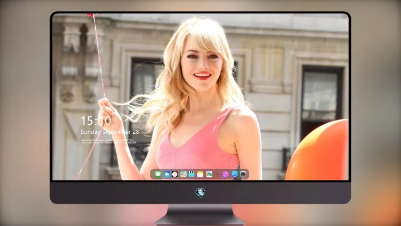The height and width of the screenshot is (226, 401).
Task: Click the Sunday September 28 date text
Action: (110, 132)
